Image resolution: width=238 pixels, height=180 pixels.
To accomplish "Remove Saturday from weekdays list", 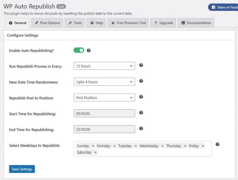I will [95, 152].
